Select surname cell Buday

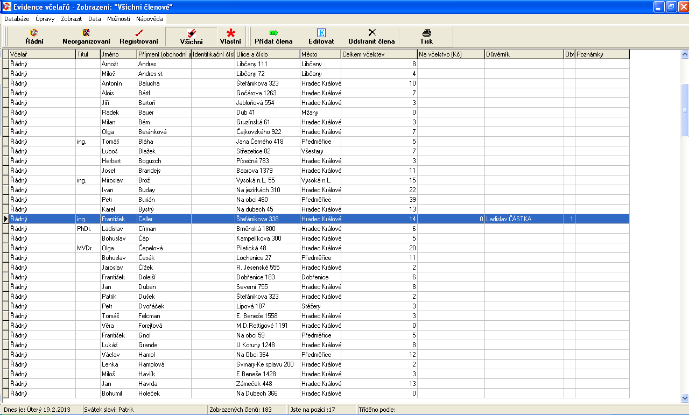(164, 190)
